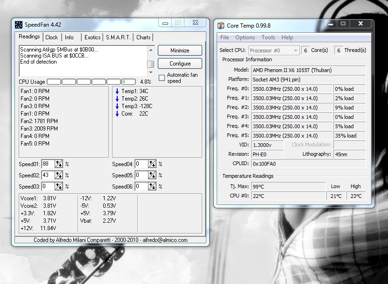Close the Core Temp window
Screen dimensions: 388x284
(360, 23)
